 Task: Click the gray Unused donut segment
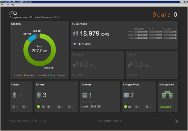[x=38, y=36]
